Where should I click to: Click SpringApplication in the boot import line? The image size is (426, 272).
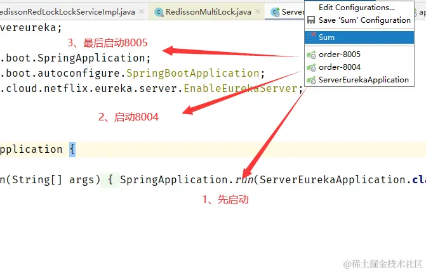[91, 58]
